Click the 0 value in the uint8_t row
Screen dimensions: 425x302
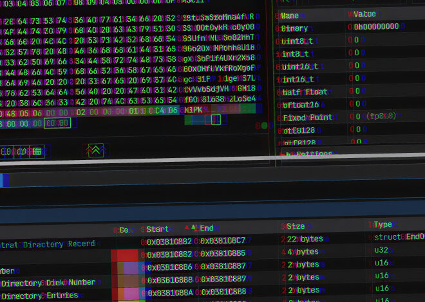click(356, 40)
